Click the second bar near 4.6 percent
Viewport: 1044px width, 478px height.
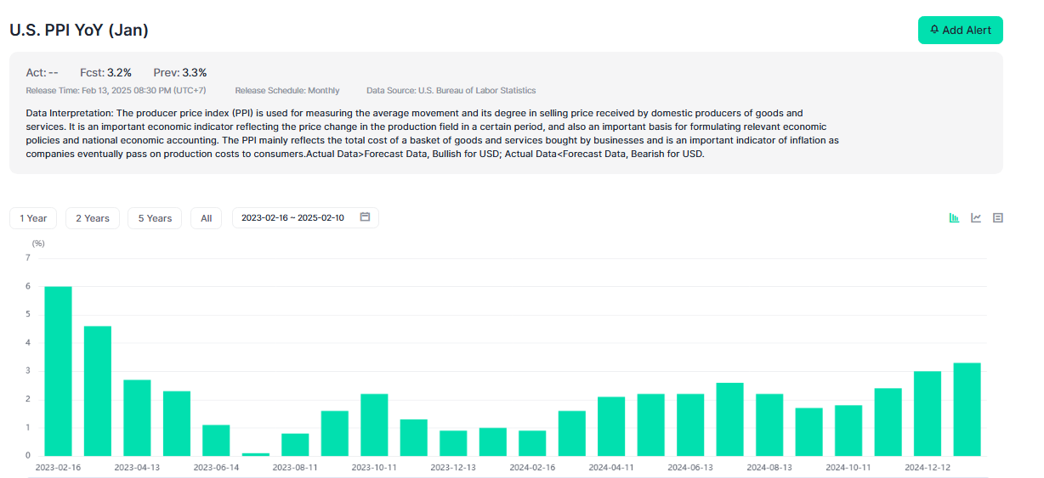click(98, 391)
